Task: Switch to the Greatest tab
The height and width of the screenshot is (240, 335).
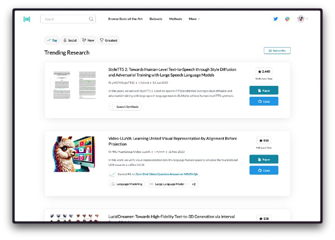Action: coord(108,40)
